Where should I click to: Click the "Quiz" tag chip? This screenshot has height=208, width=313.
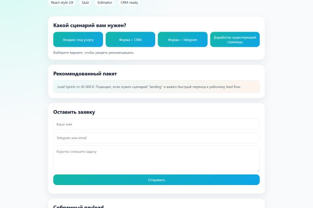pos(86,3)
